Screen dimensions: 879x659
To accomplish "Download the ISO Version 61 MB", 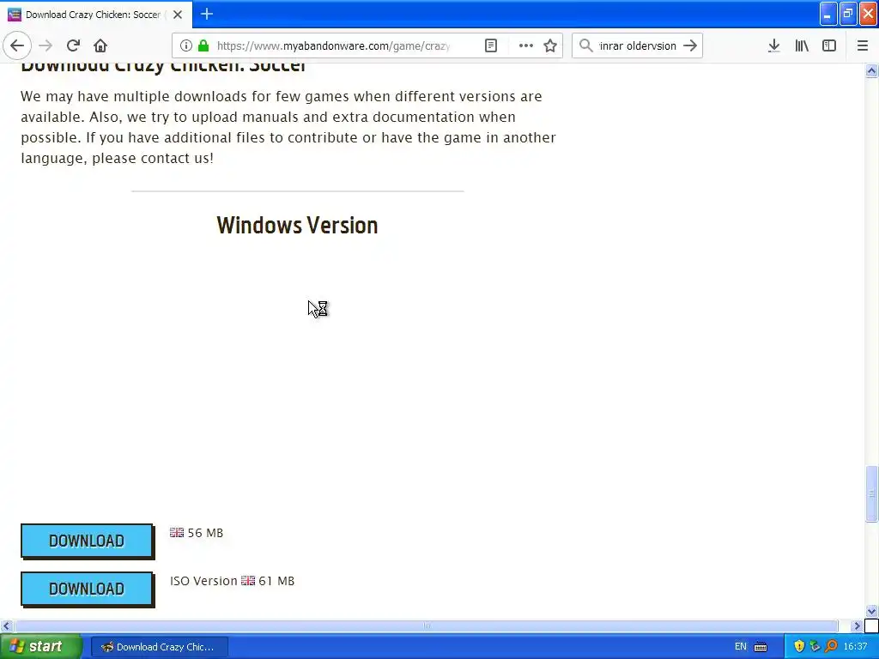I will [x=87, y=589].
